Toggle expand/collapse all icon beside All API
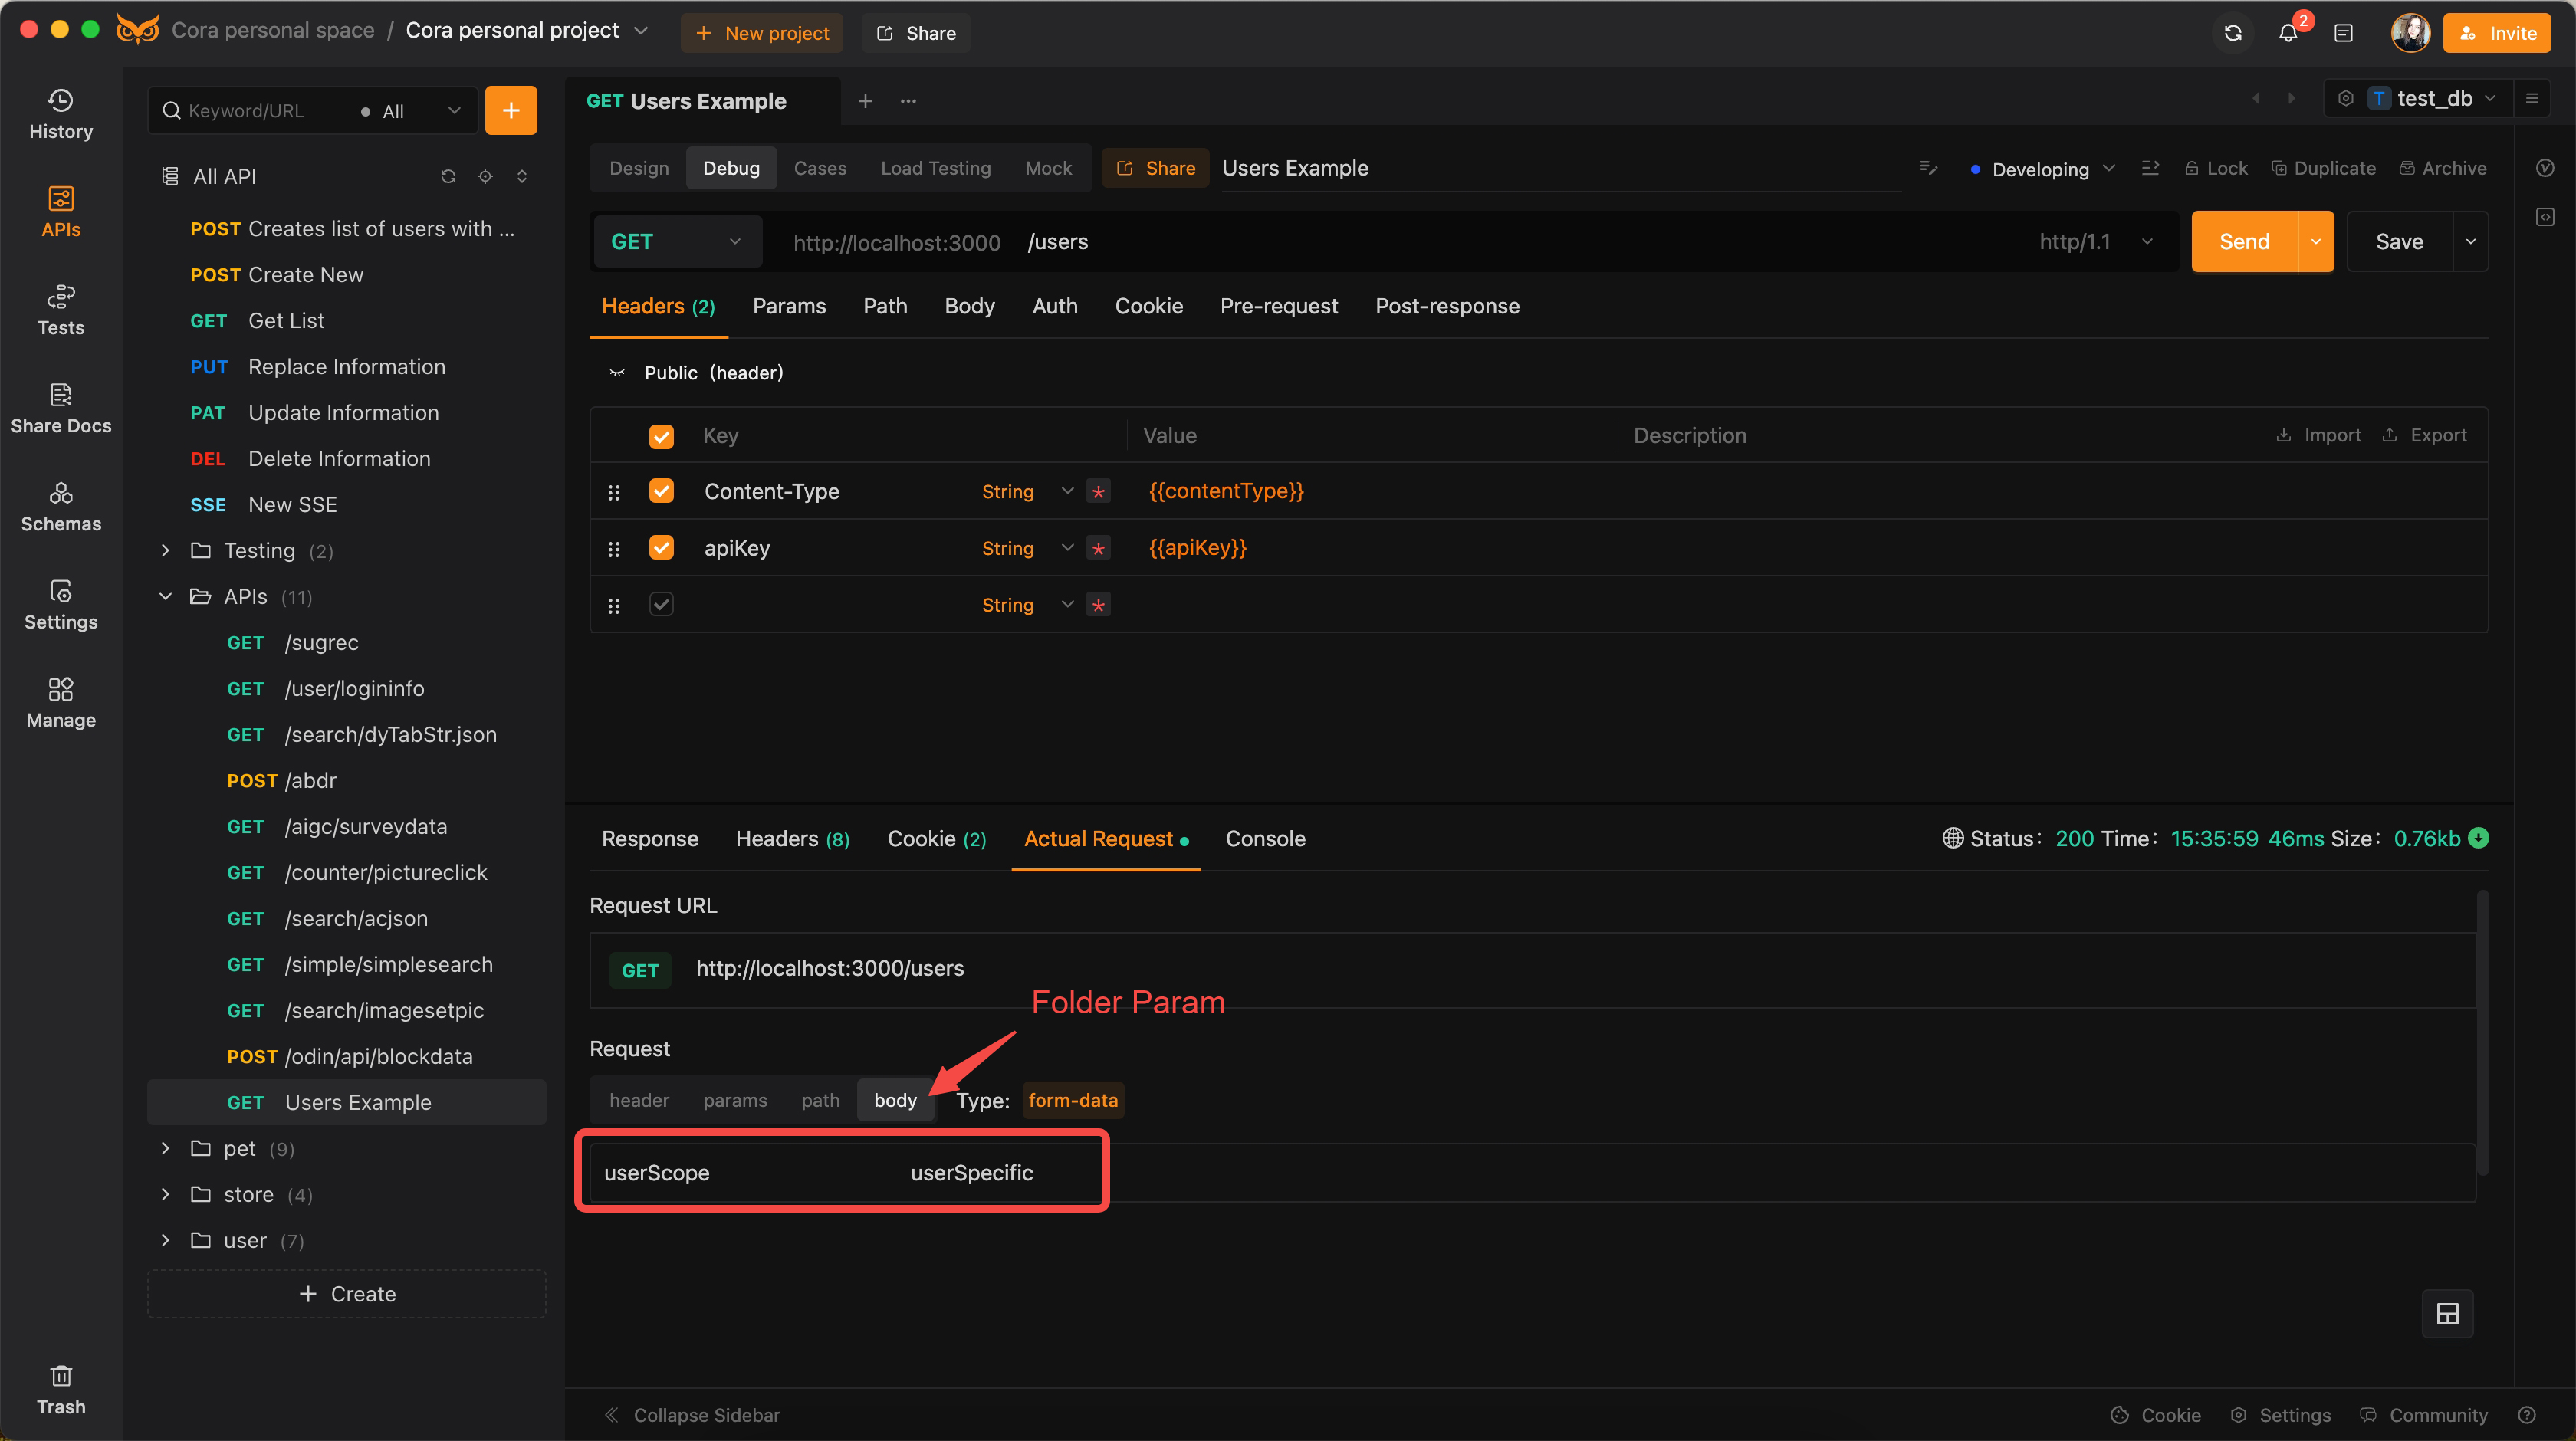This screenshot has width=2576, height=1441. (x=521, y=176)
